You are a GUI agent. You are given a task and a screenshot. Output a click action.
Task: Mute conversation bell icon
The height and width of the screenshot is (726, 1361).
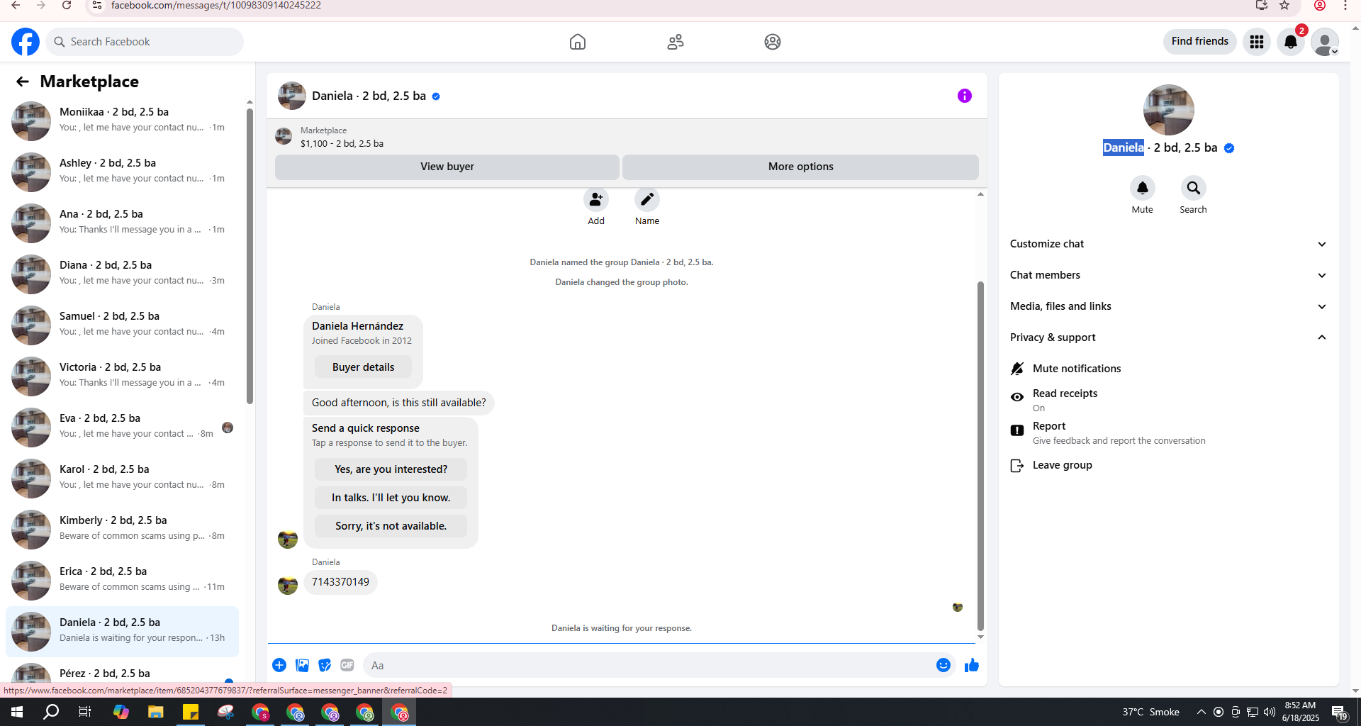[x=1143, y=188]
